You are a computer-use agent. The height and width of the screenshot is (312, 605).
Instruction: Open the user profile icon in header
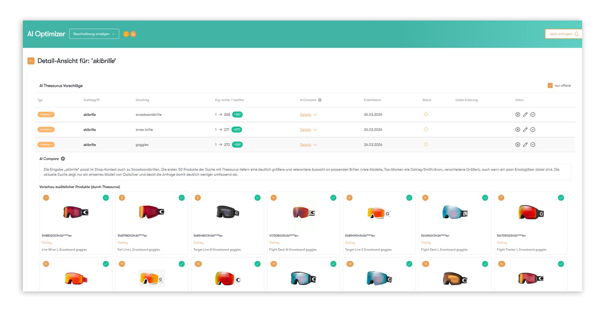click(x=133, y=34)
